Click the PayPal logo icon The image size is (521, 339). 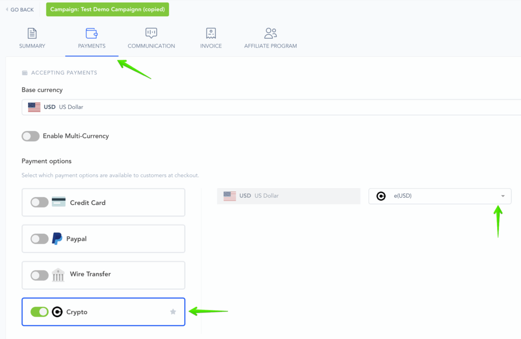pos(57,239)
